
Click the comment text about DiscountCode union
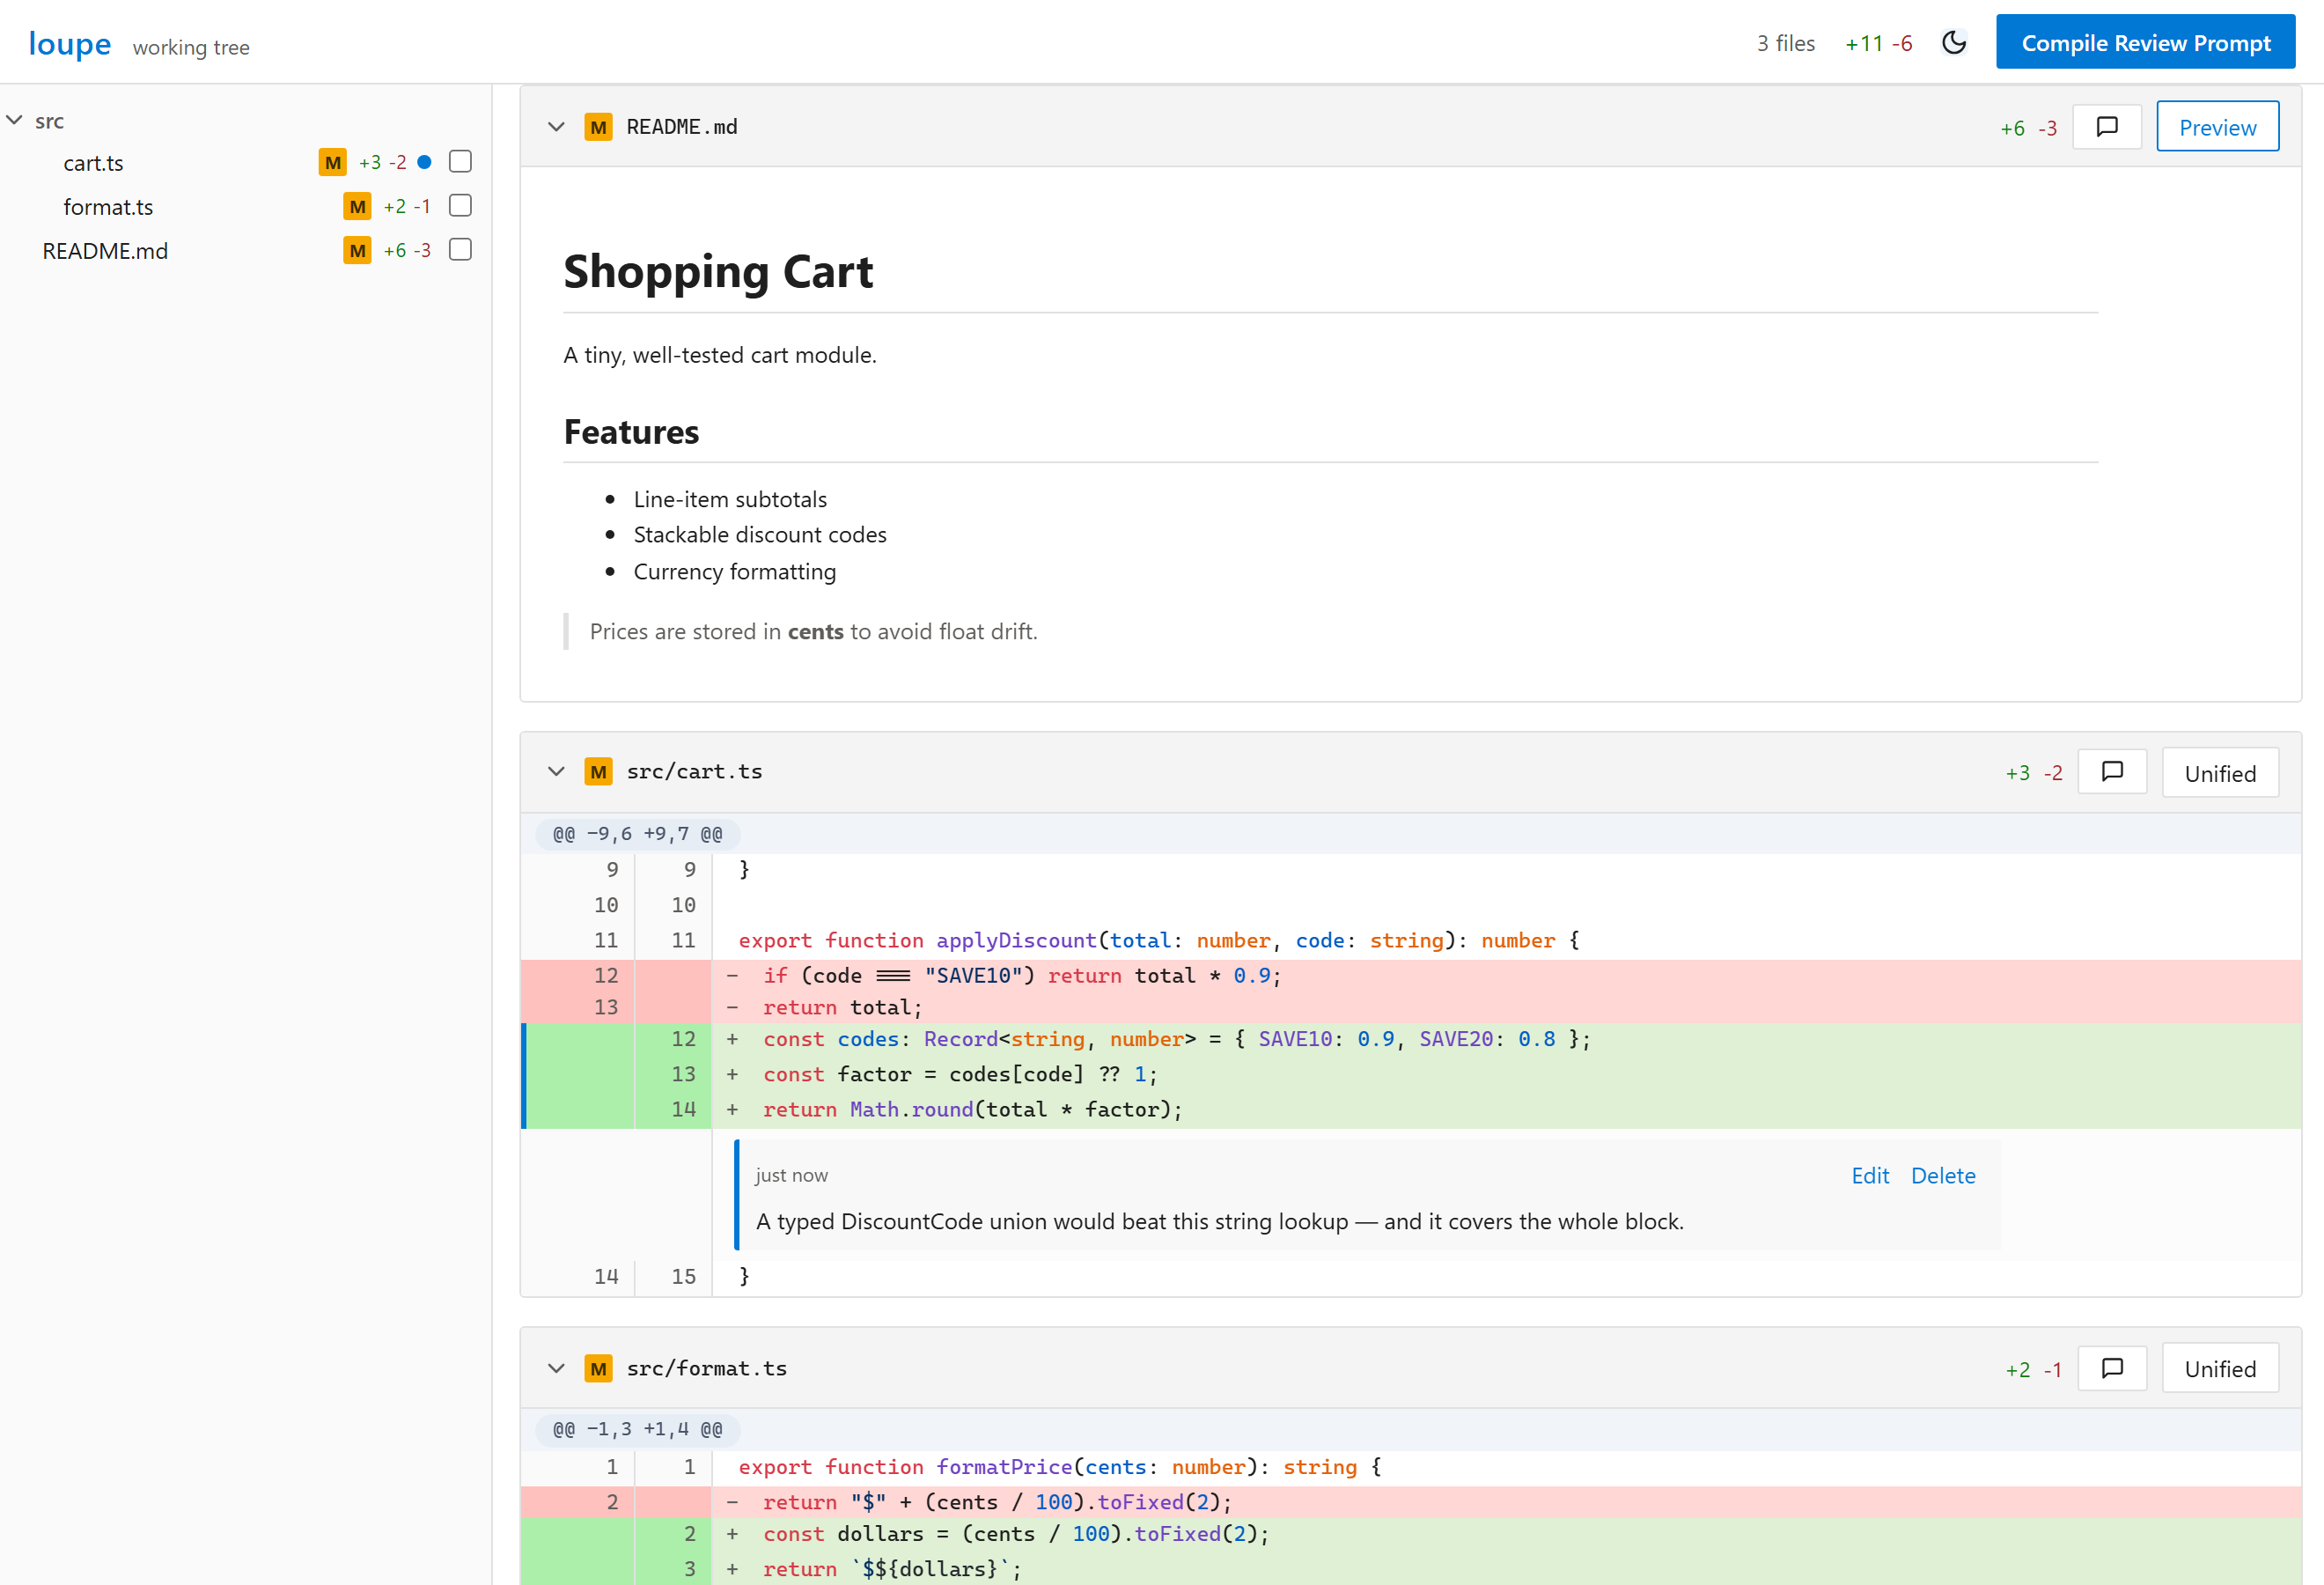(1219, 1222)
